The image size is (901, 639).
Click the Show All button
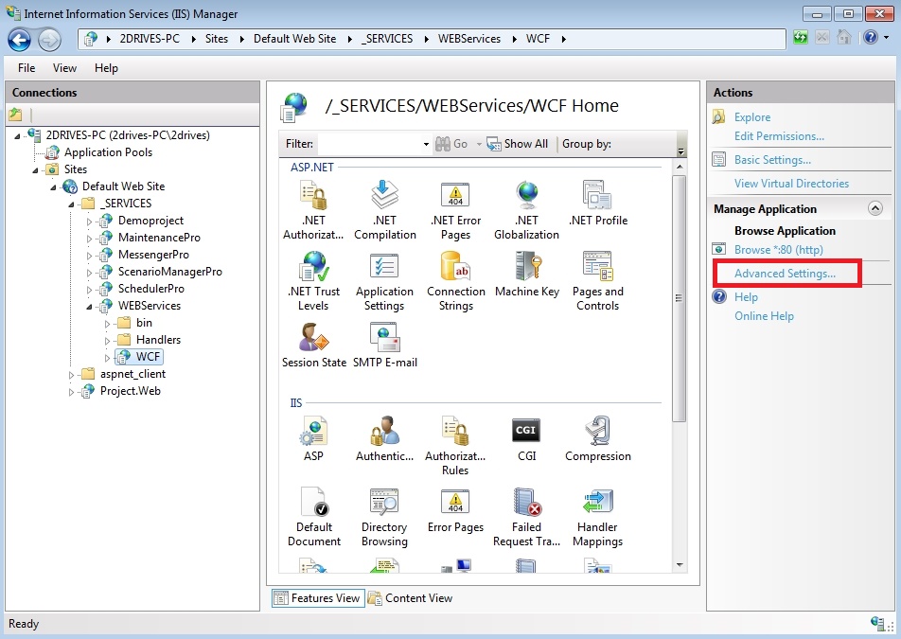point(518,144)
